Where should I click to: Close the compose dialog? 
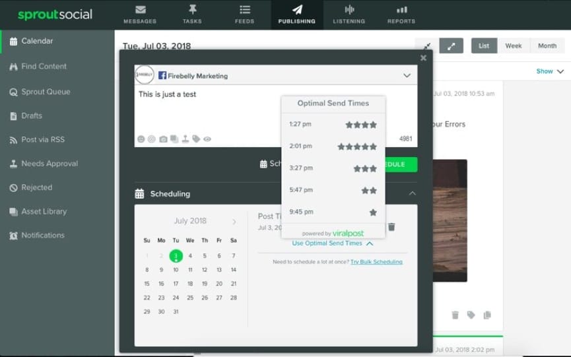coord(423,58)
